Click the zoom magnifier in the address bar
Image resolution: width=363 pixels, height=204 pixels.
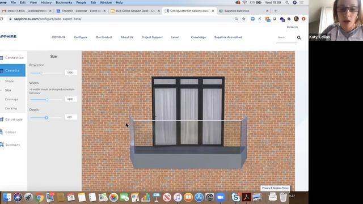[x=236, y=19]
